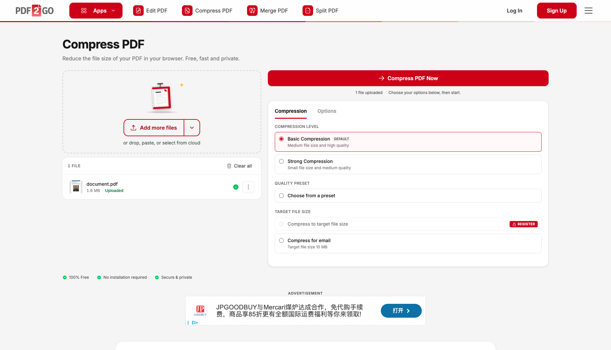Open the three-dot menu for document.pdf
This screenshot has height=350, width=611.
tap(248, 187)
